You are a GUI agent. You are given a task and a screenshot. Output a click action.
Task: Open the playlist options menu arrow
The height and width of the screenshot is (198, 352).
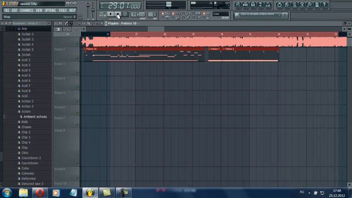[x=56, y=23]
